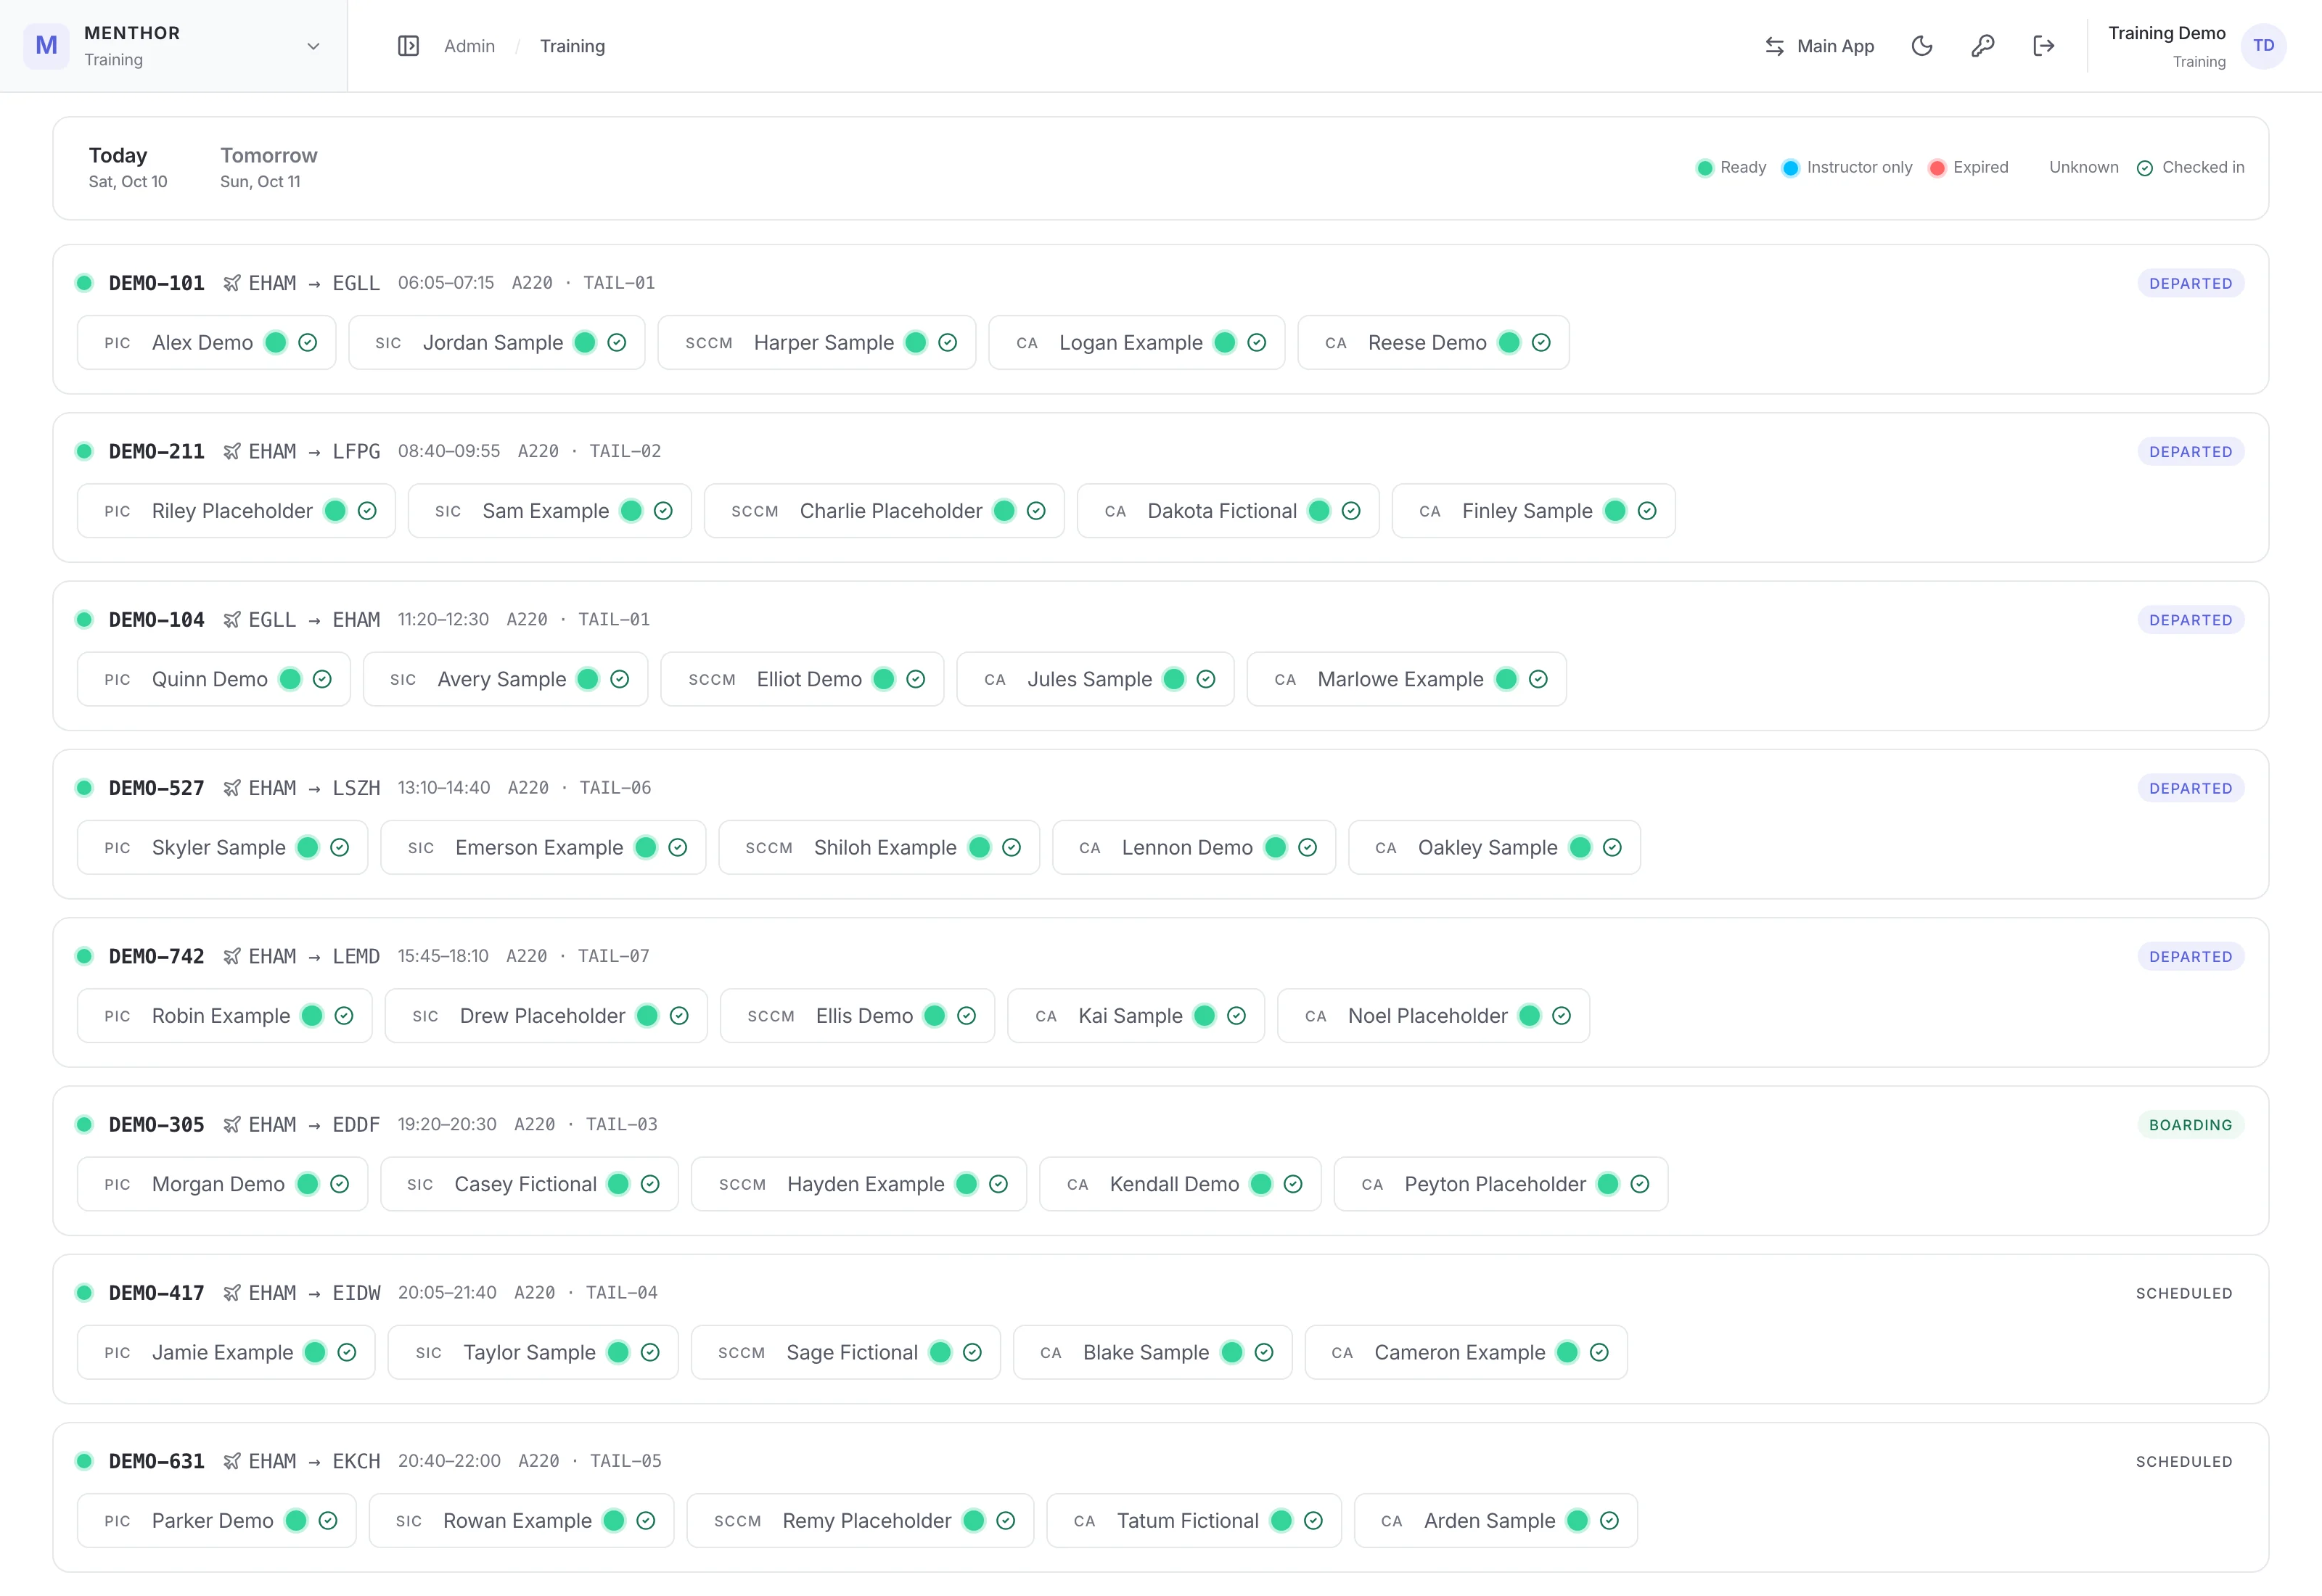Click Oakley Sample's checked-in checkmark icon
The height and width of the screenshot is (1596, 2322).
pos(1612,848)
